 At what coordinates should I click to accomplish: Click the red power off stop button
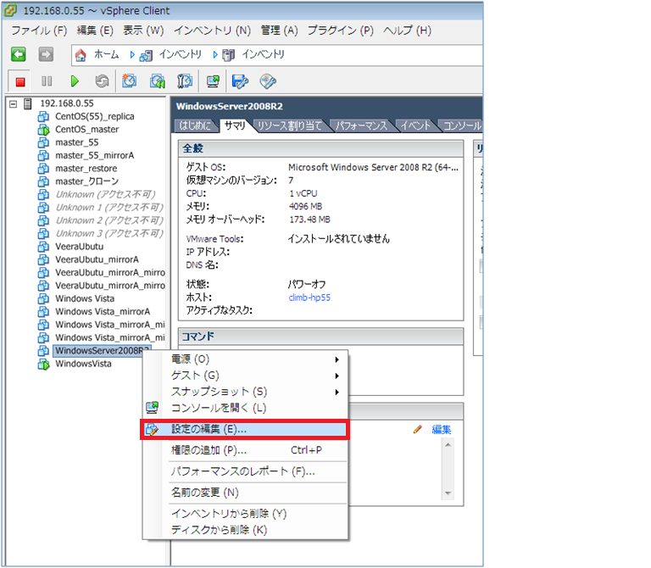click(20, 81)
